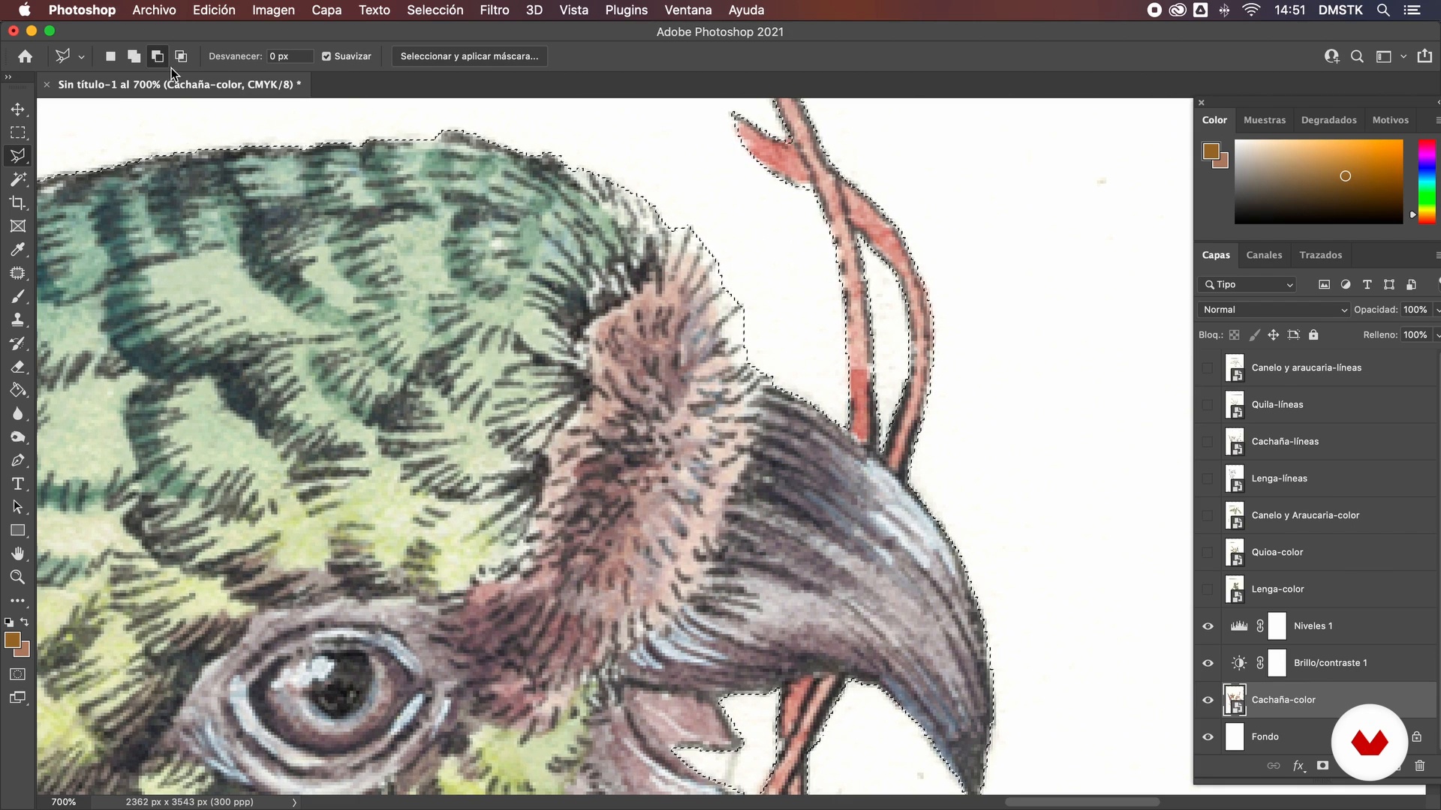Select the Magic Wand tool
The image size is (1441, 810).
[x=18, y=179]
